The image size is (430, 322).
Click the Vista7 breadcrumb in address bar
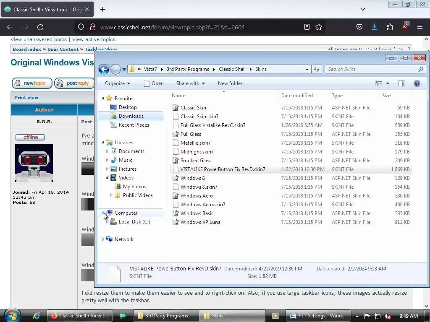(150, 69)
